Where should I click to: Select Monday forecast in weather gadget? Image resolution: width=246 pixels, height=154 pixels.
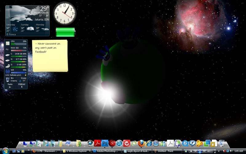pos(42,28)
